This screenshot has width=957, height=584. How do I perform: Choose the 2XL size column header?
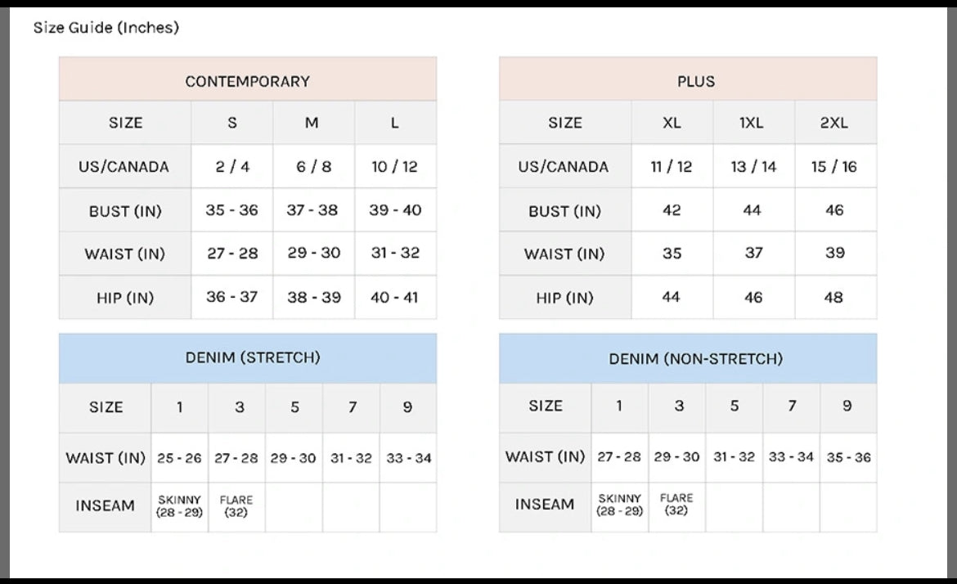tap(833, 123)
